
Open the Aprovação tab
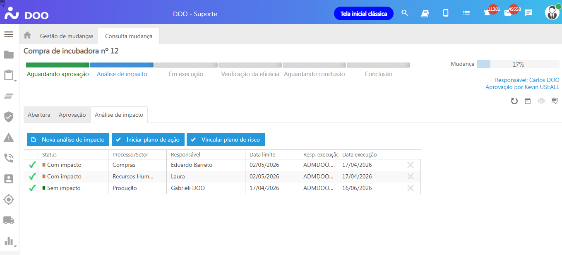click(x=72, y=115)
